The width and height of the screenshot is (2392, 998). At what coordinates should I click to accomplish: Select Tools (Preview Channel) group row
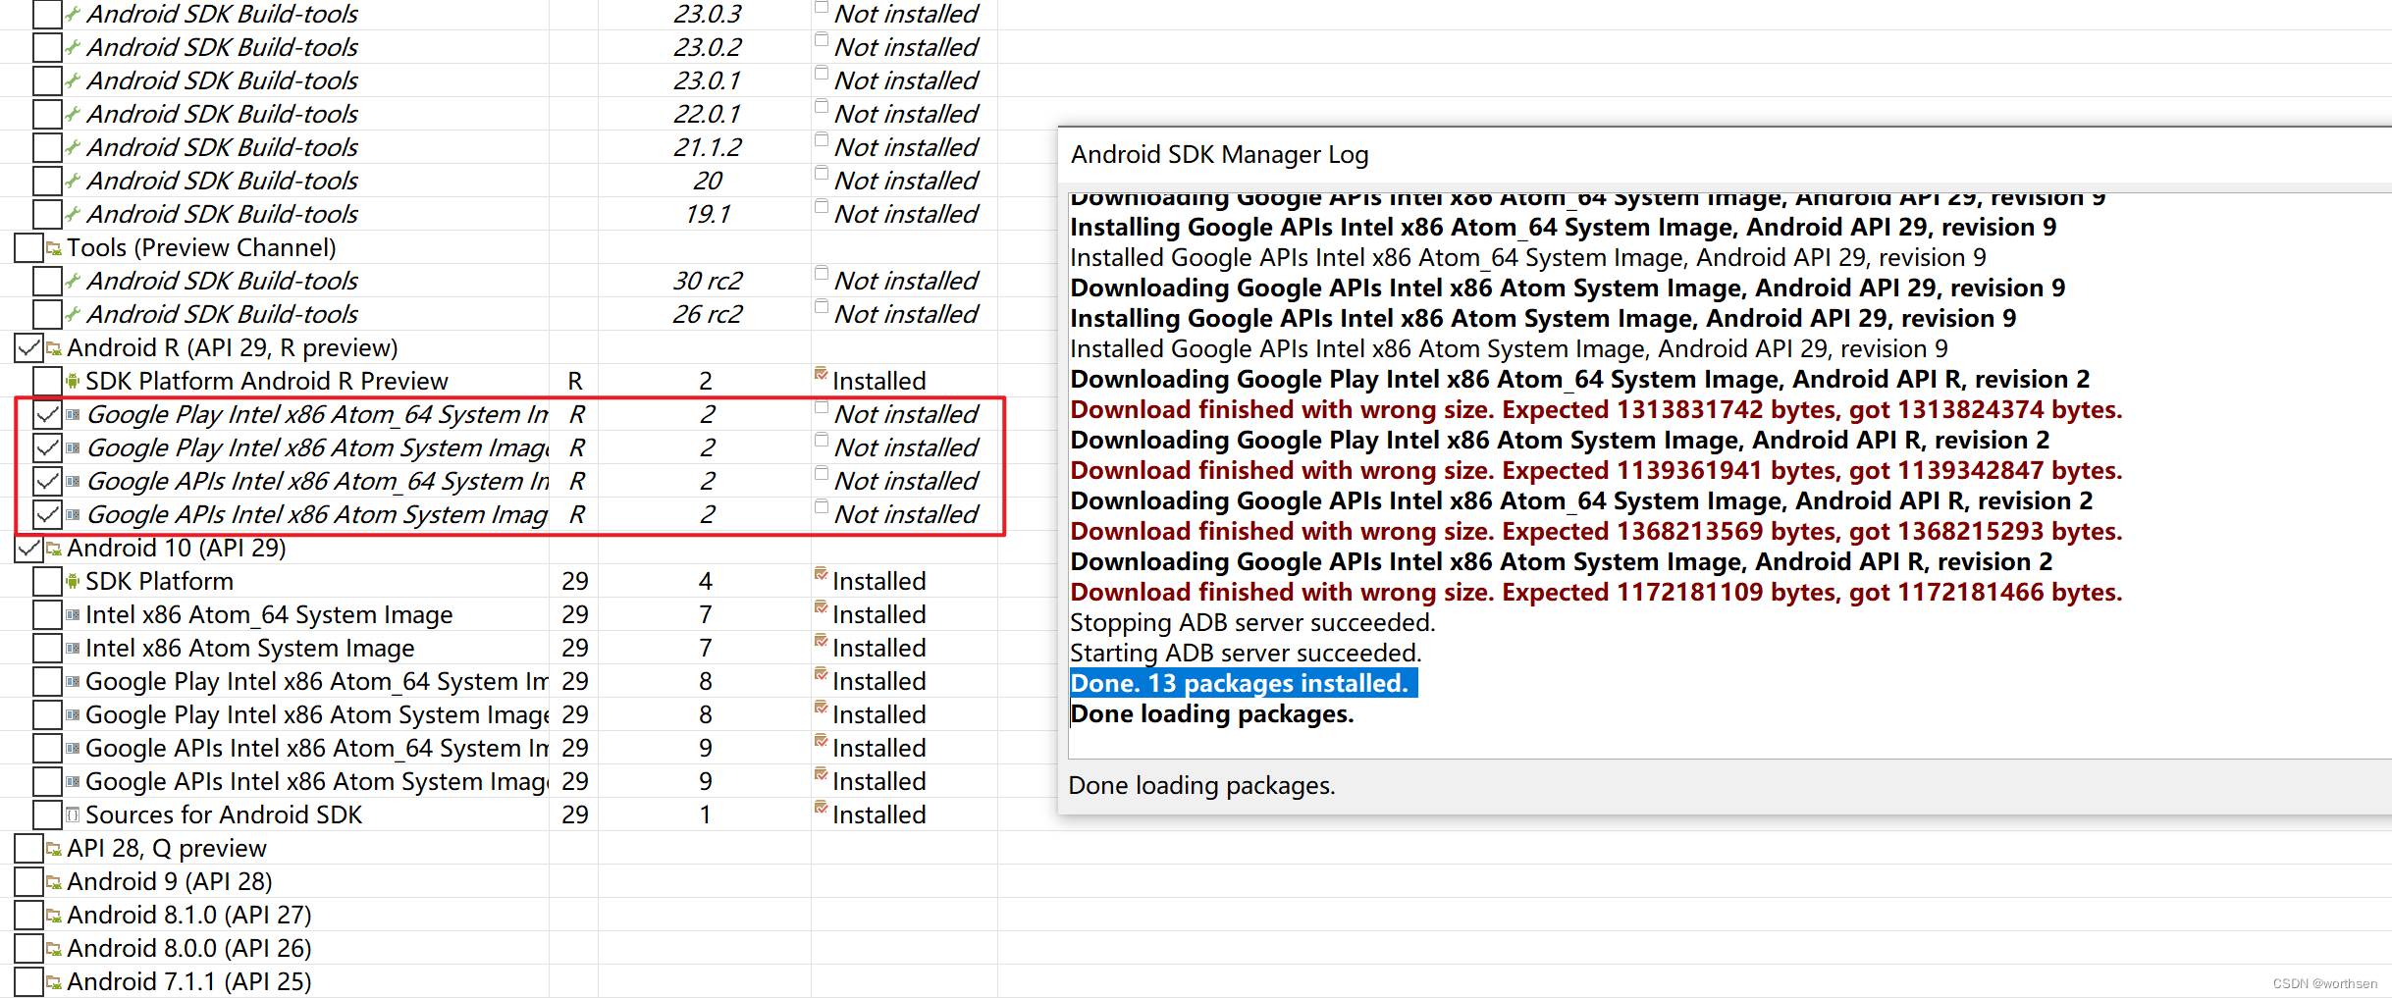point(499,247)
